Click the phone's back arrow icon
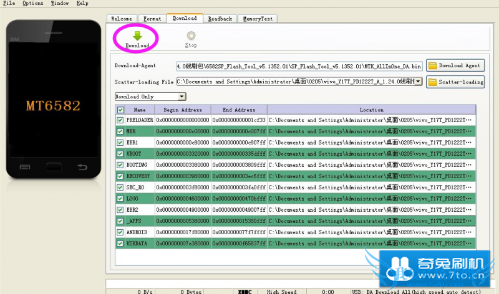 (x=82, y=167)
